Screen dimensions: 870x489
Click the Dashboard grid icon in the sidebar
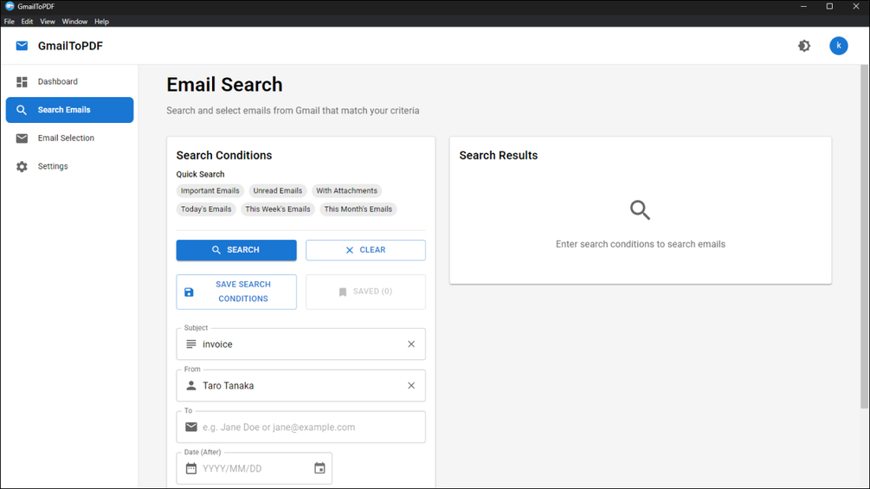tap(22, 82)
